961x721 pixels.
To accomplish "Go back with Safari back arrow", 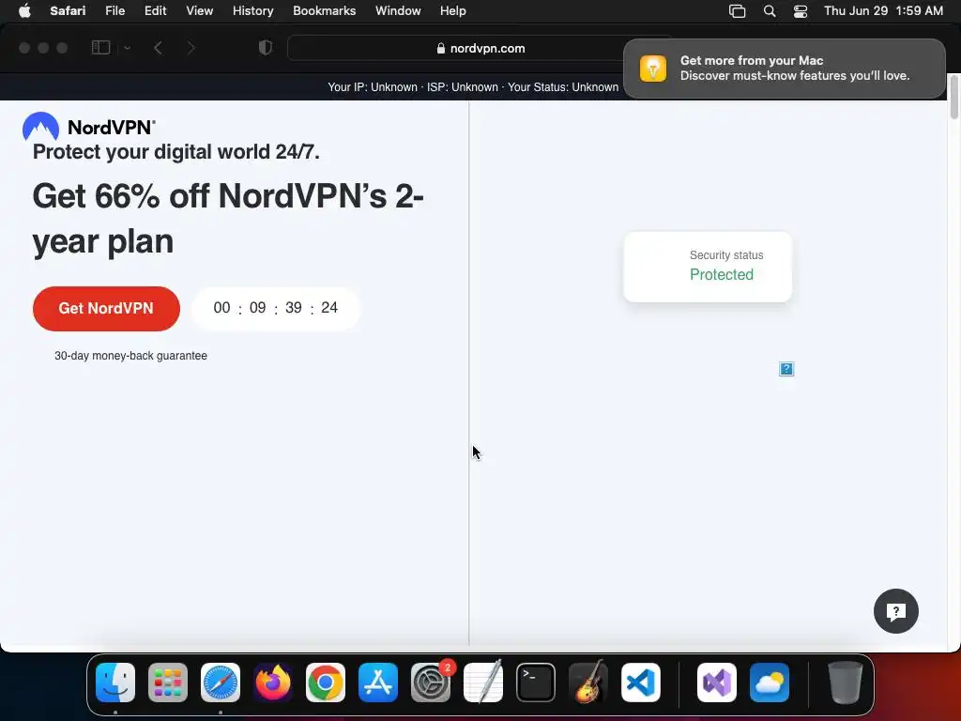I will tap(158, 48).
